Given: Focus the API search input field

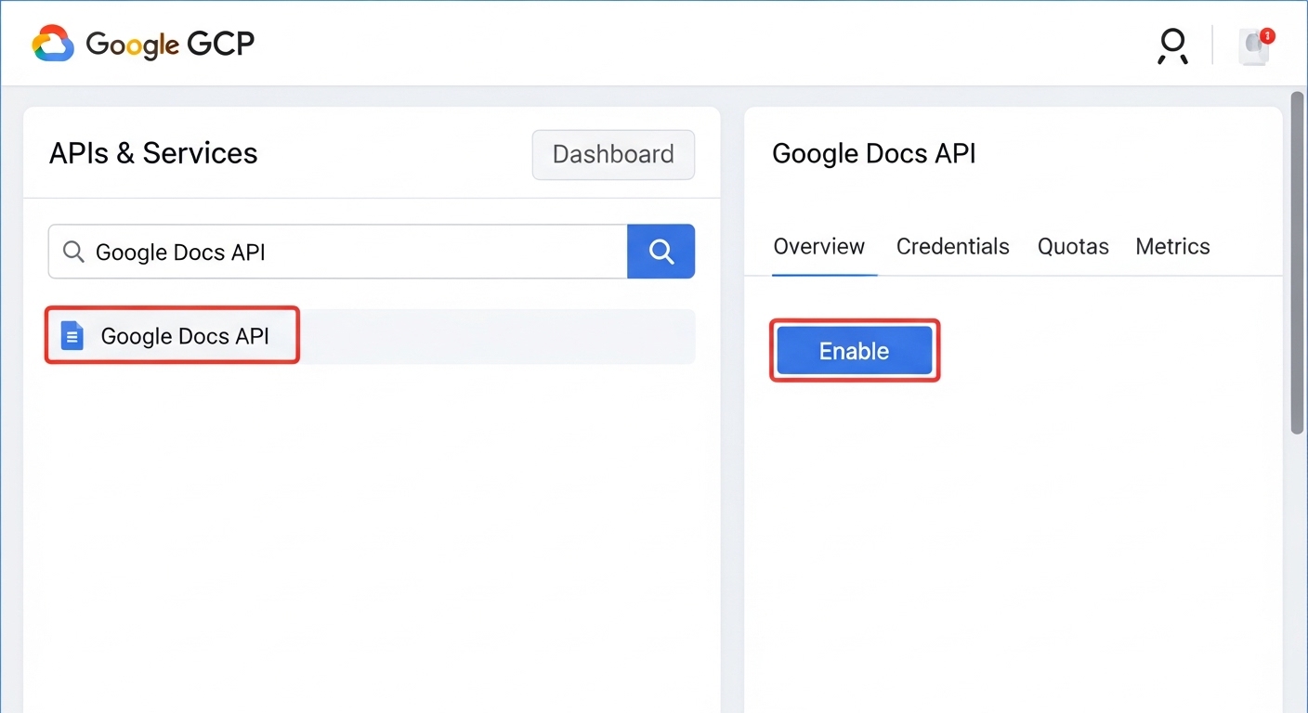Looking at the screenshot, I should click(x=338, y=252).
